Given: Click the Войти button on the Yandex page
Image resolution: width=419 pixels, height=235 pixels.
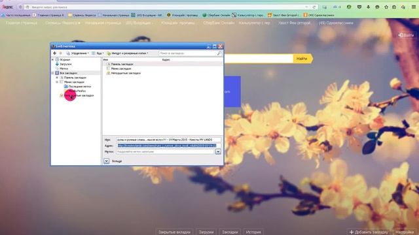Looking at the screenshot, I should (406, 35).
